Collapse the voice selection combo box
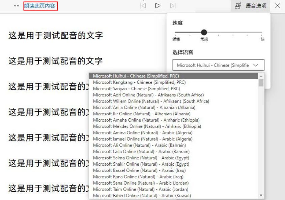 click(218, 65)
